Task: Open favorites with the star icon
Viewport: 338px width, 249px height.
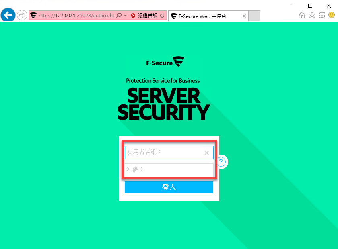Action: (312, 15)
